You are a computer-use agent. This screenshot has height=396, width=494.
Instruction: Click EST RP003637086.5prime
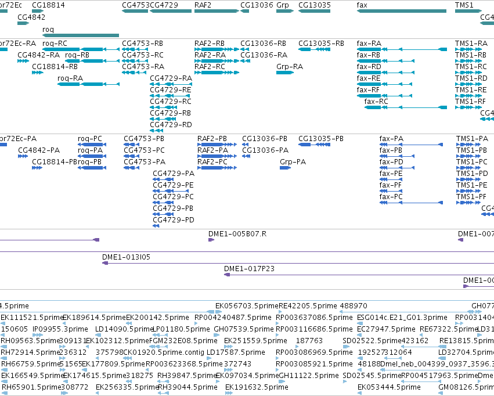(x=277, y=323)
